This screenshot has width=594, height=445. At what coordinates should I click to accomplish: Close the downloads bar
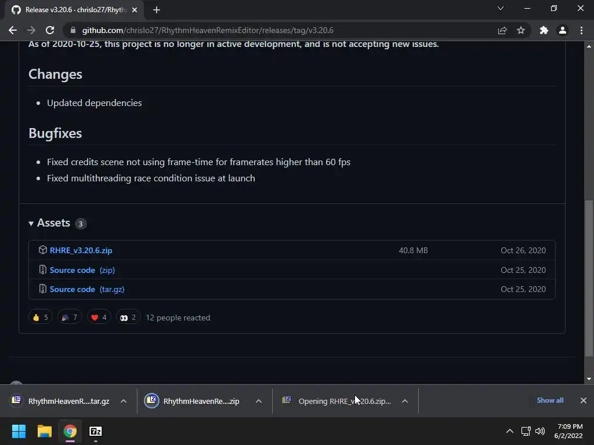point(584,400)
